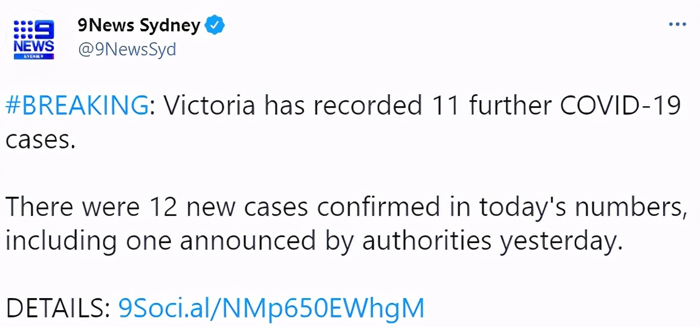Click the blue verified badge checkmark
Image resolution: width=700 pixels, height=327 pixels.
(x=214, y=27)
